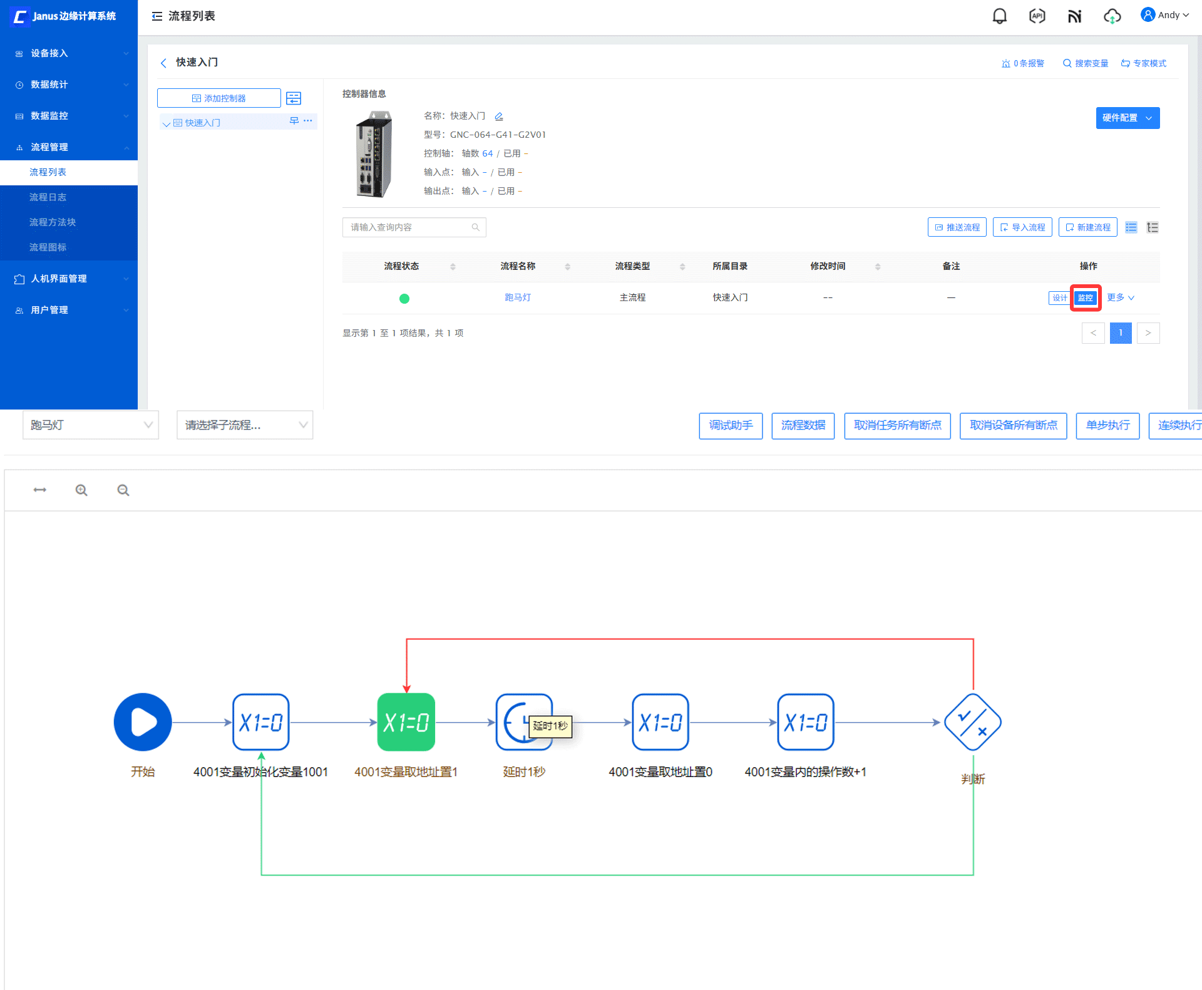Image resolution: width=1202 pixels, height=990 pixels.
Task: Click the notification bell icon
Action: [999, 16]
